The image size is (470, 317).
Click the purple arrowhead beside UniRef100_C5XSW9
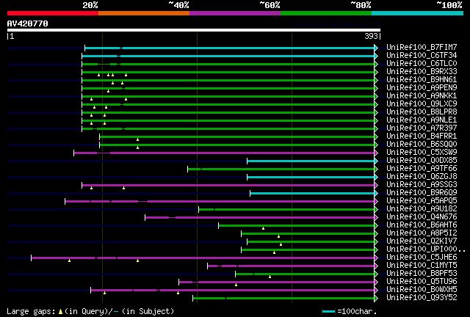point(376,153)
